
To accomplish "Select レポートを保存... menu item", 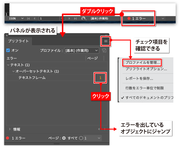I will [x=139, y=78].
